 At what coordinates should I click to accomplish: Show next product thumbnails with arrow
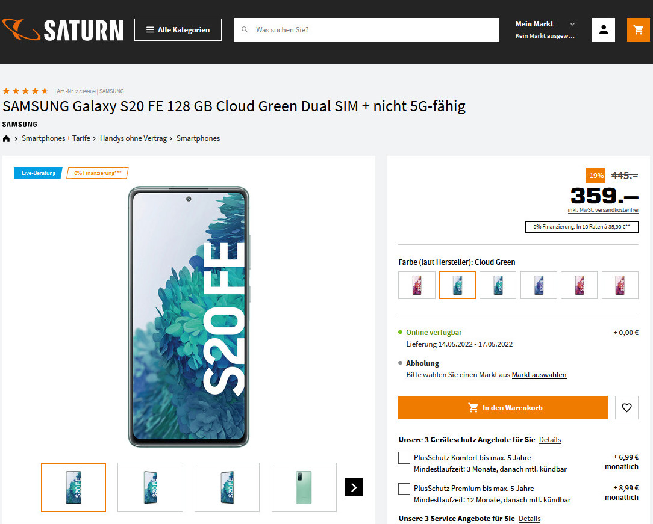(x=354, y=487)
